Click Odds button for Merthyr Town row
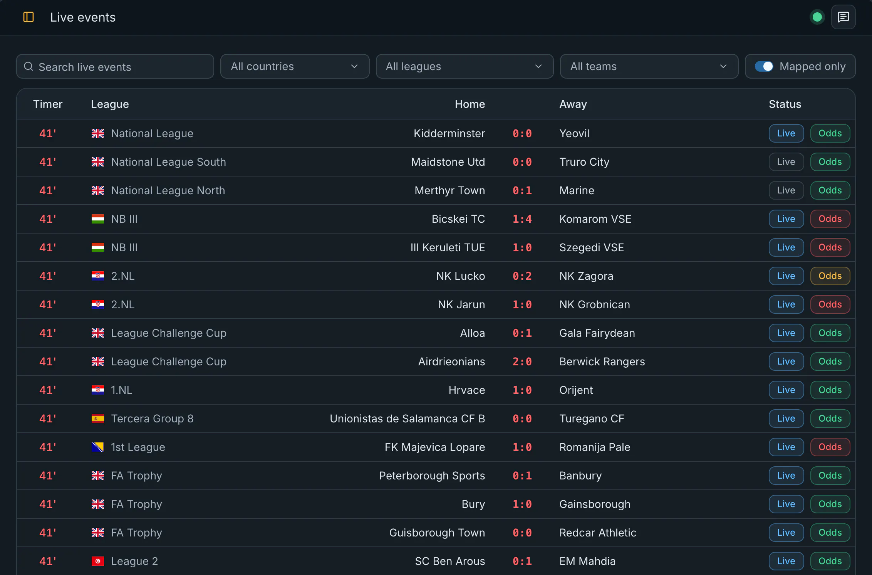872x575 pixels. point(830,190)
